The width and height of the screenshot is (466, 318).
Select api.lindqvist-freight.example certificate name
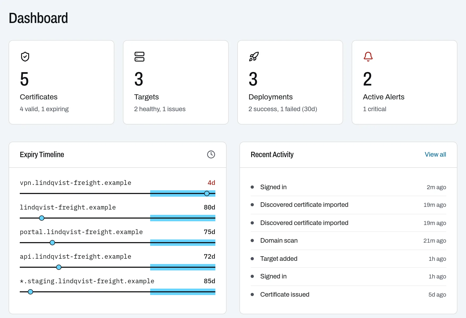[75, 257]
